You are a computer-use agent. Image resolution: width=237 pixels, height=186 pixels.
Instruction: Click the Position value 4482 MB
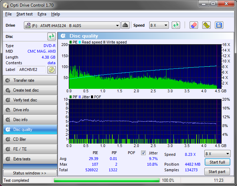pos(192,164)
